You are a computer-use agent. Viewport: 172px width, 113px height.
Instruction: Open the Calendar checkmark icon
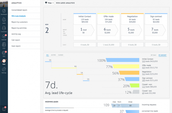(x=4, y=36)
